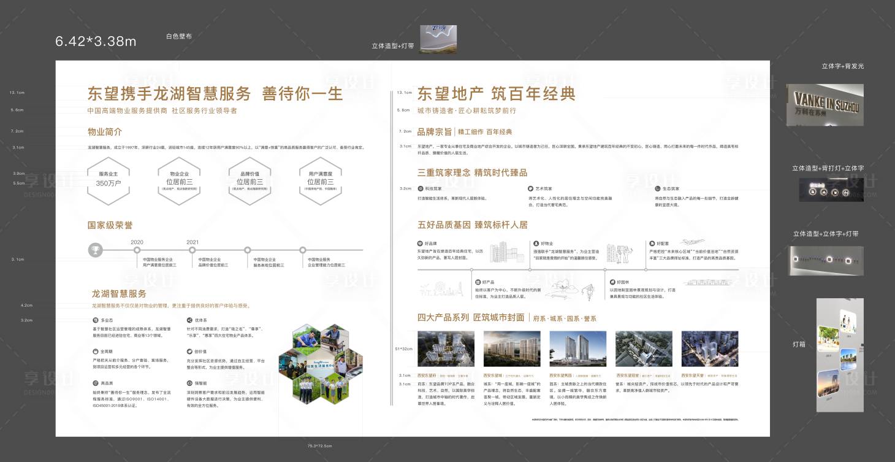Viewport: 895px width, 462px height.
Task: Select the 品牌价值 位居前三 hexagon
Action: click(x=251, y=180)
